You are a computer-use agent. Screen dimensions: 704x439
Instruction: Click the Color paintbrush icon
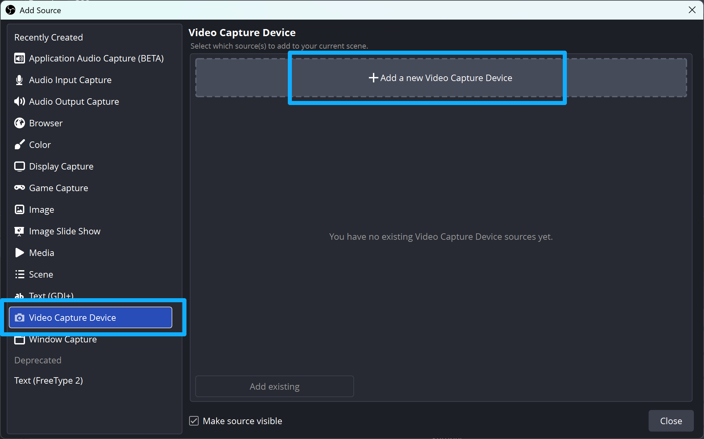click(x=20, y=145)
